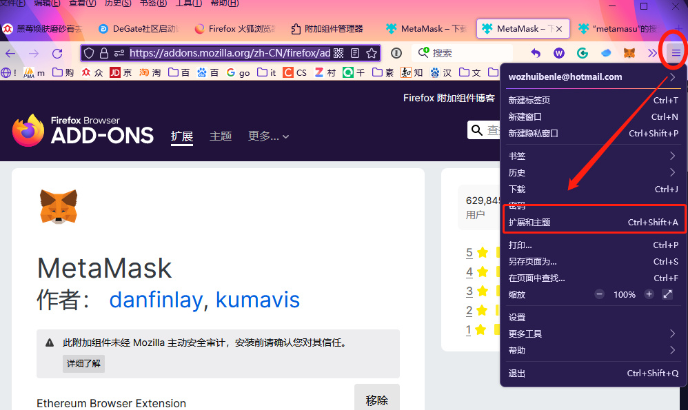
Task: Click the undo arrow toolbar icon
Action: [x=536, y=53]
